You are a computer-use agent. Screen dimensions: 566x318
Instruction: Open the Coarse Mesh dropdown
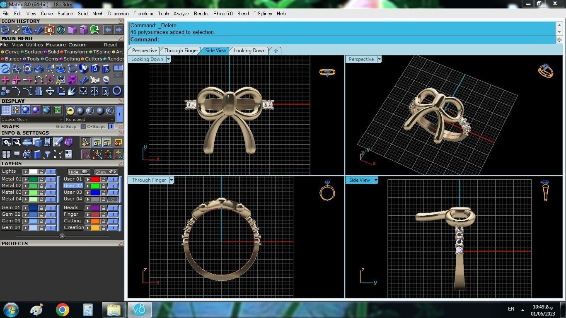point(32,119)
